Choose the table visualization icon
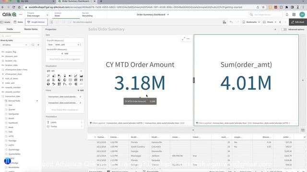The height and width of the screenshot is (172, 307). (76, 80)
